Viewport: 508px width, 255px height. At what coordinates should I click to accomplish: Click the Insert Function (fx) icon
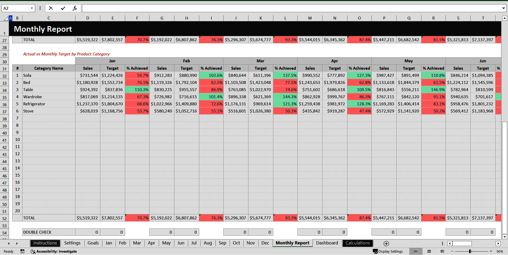click(75, 8)
